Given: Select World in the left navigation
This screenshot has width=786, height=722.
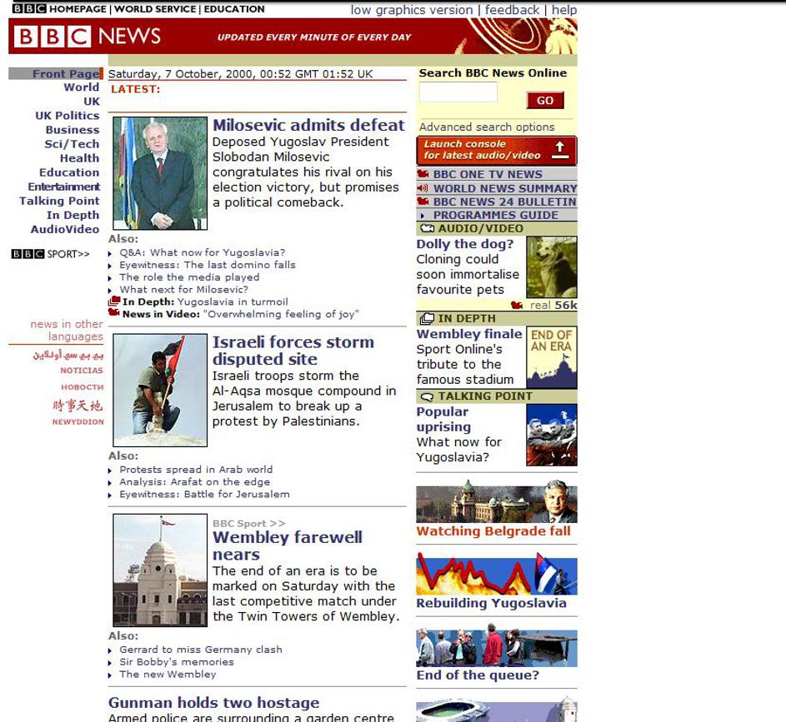Looking at the screenshot, I should pyautogui.click(x=82, y=87).
